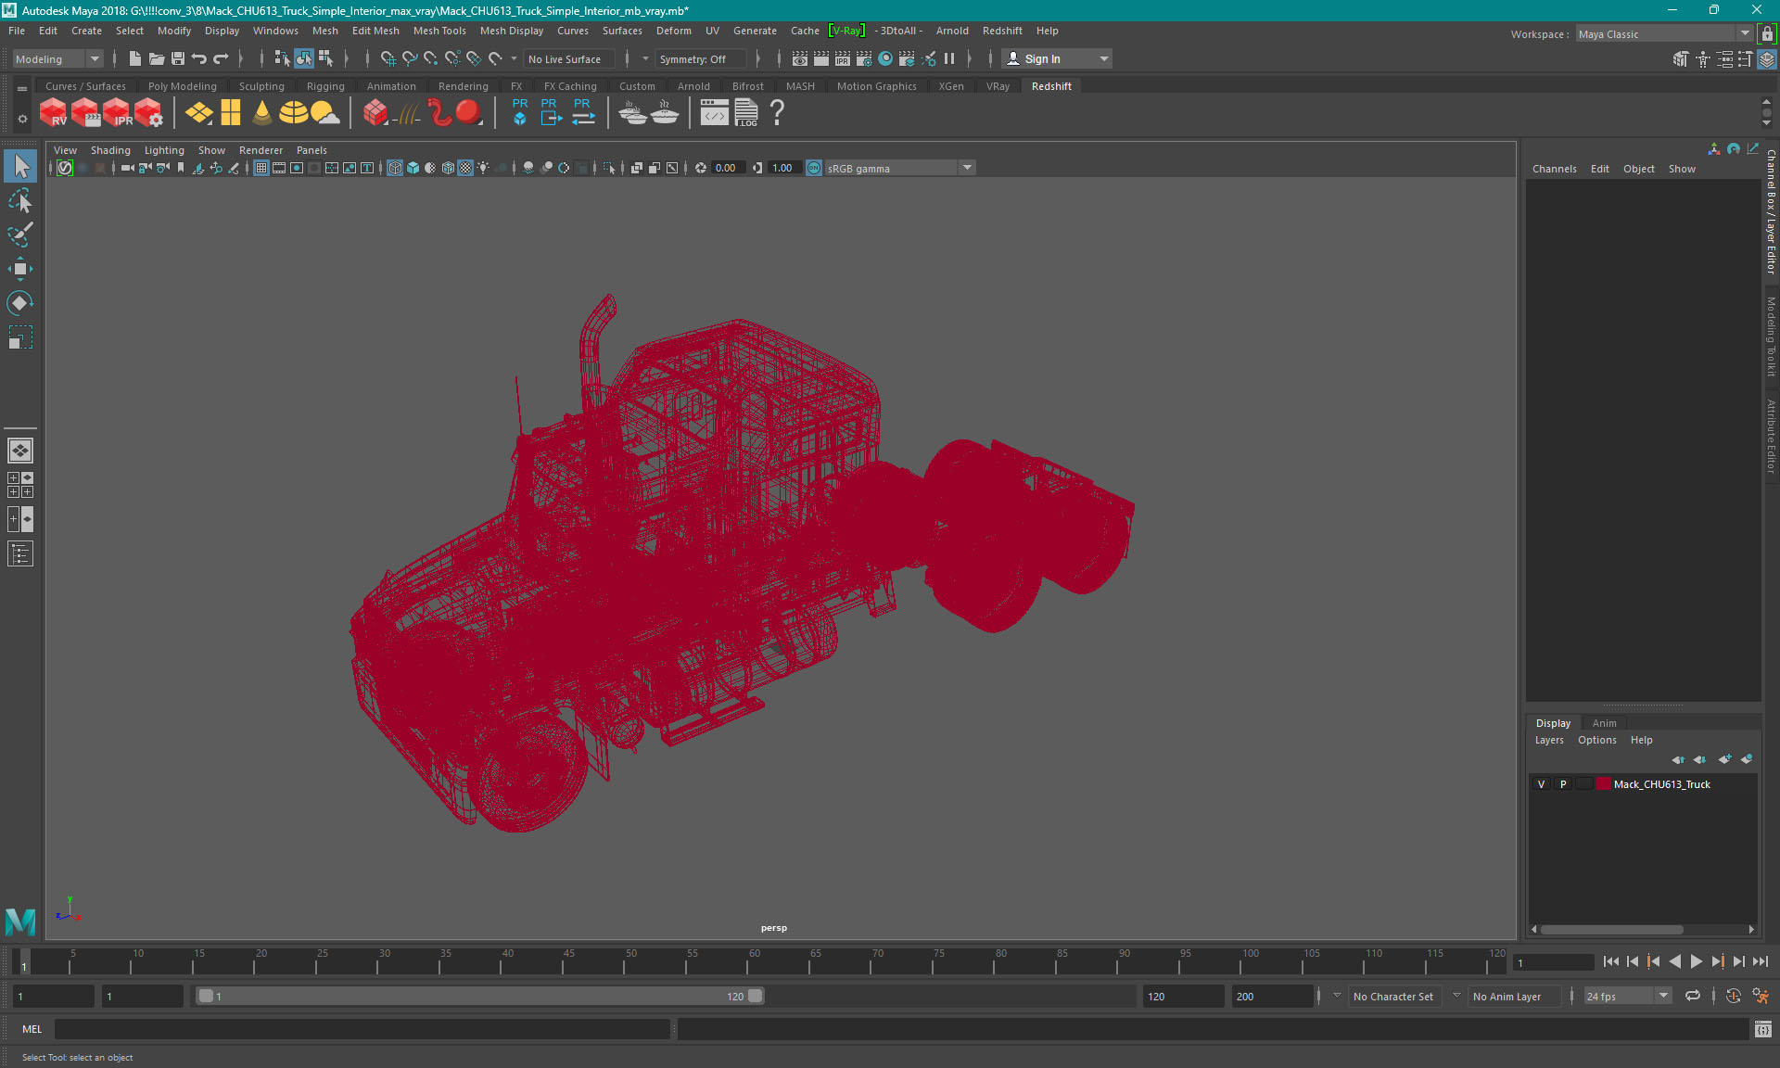Viewport: 1780px width, 1068px height.
Task: Toggle textured display in viewport
Action: pyautogui.click(x=465, y=168)
